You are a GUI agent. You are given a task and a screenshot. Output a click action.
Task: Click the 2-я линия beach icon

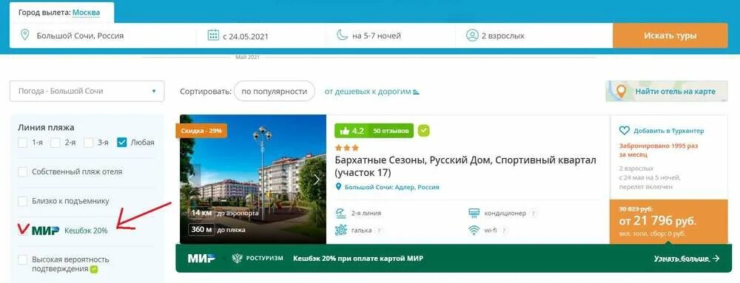(x=340, y=214)
